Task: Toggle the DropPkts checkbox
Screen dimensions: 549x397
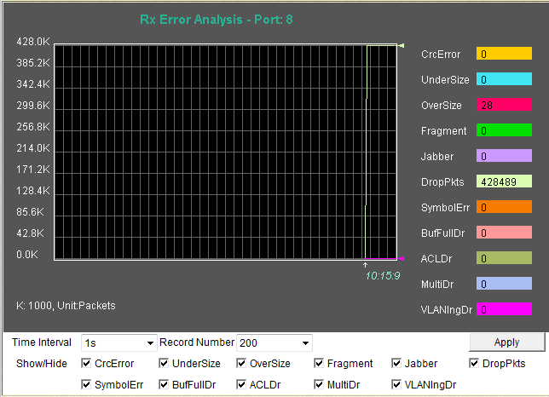Action: [474, 364]
